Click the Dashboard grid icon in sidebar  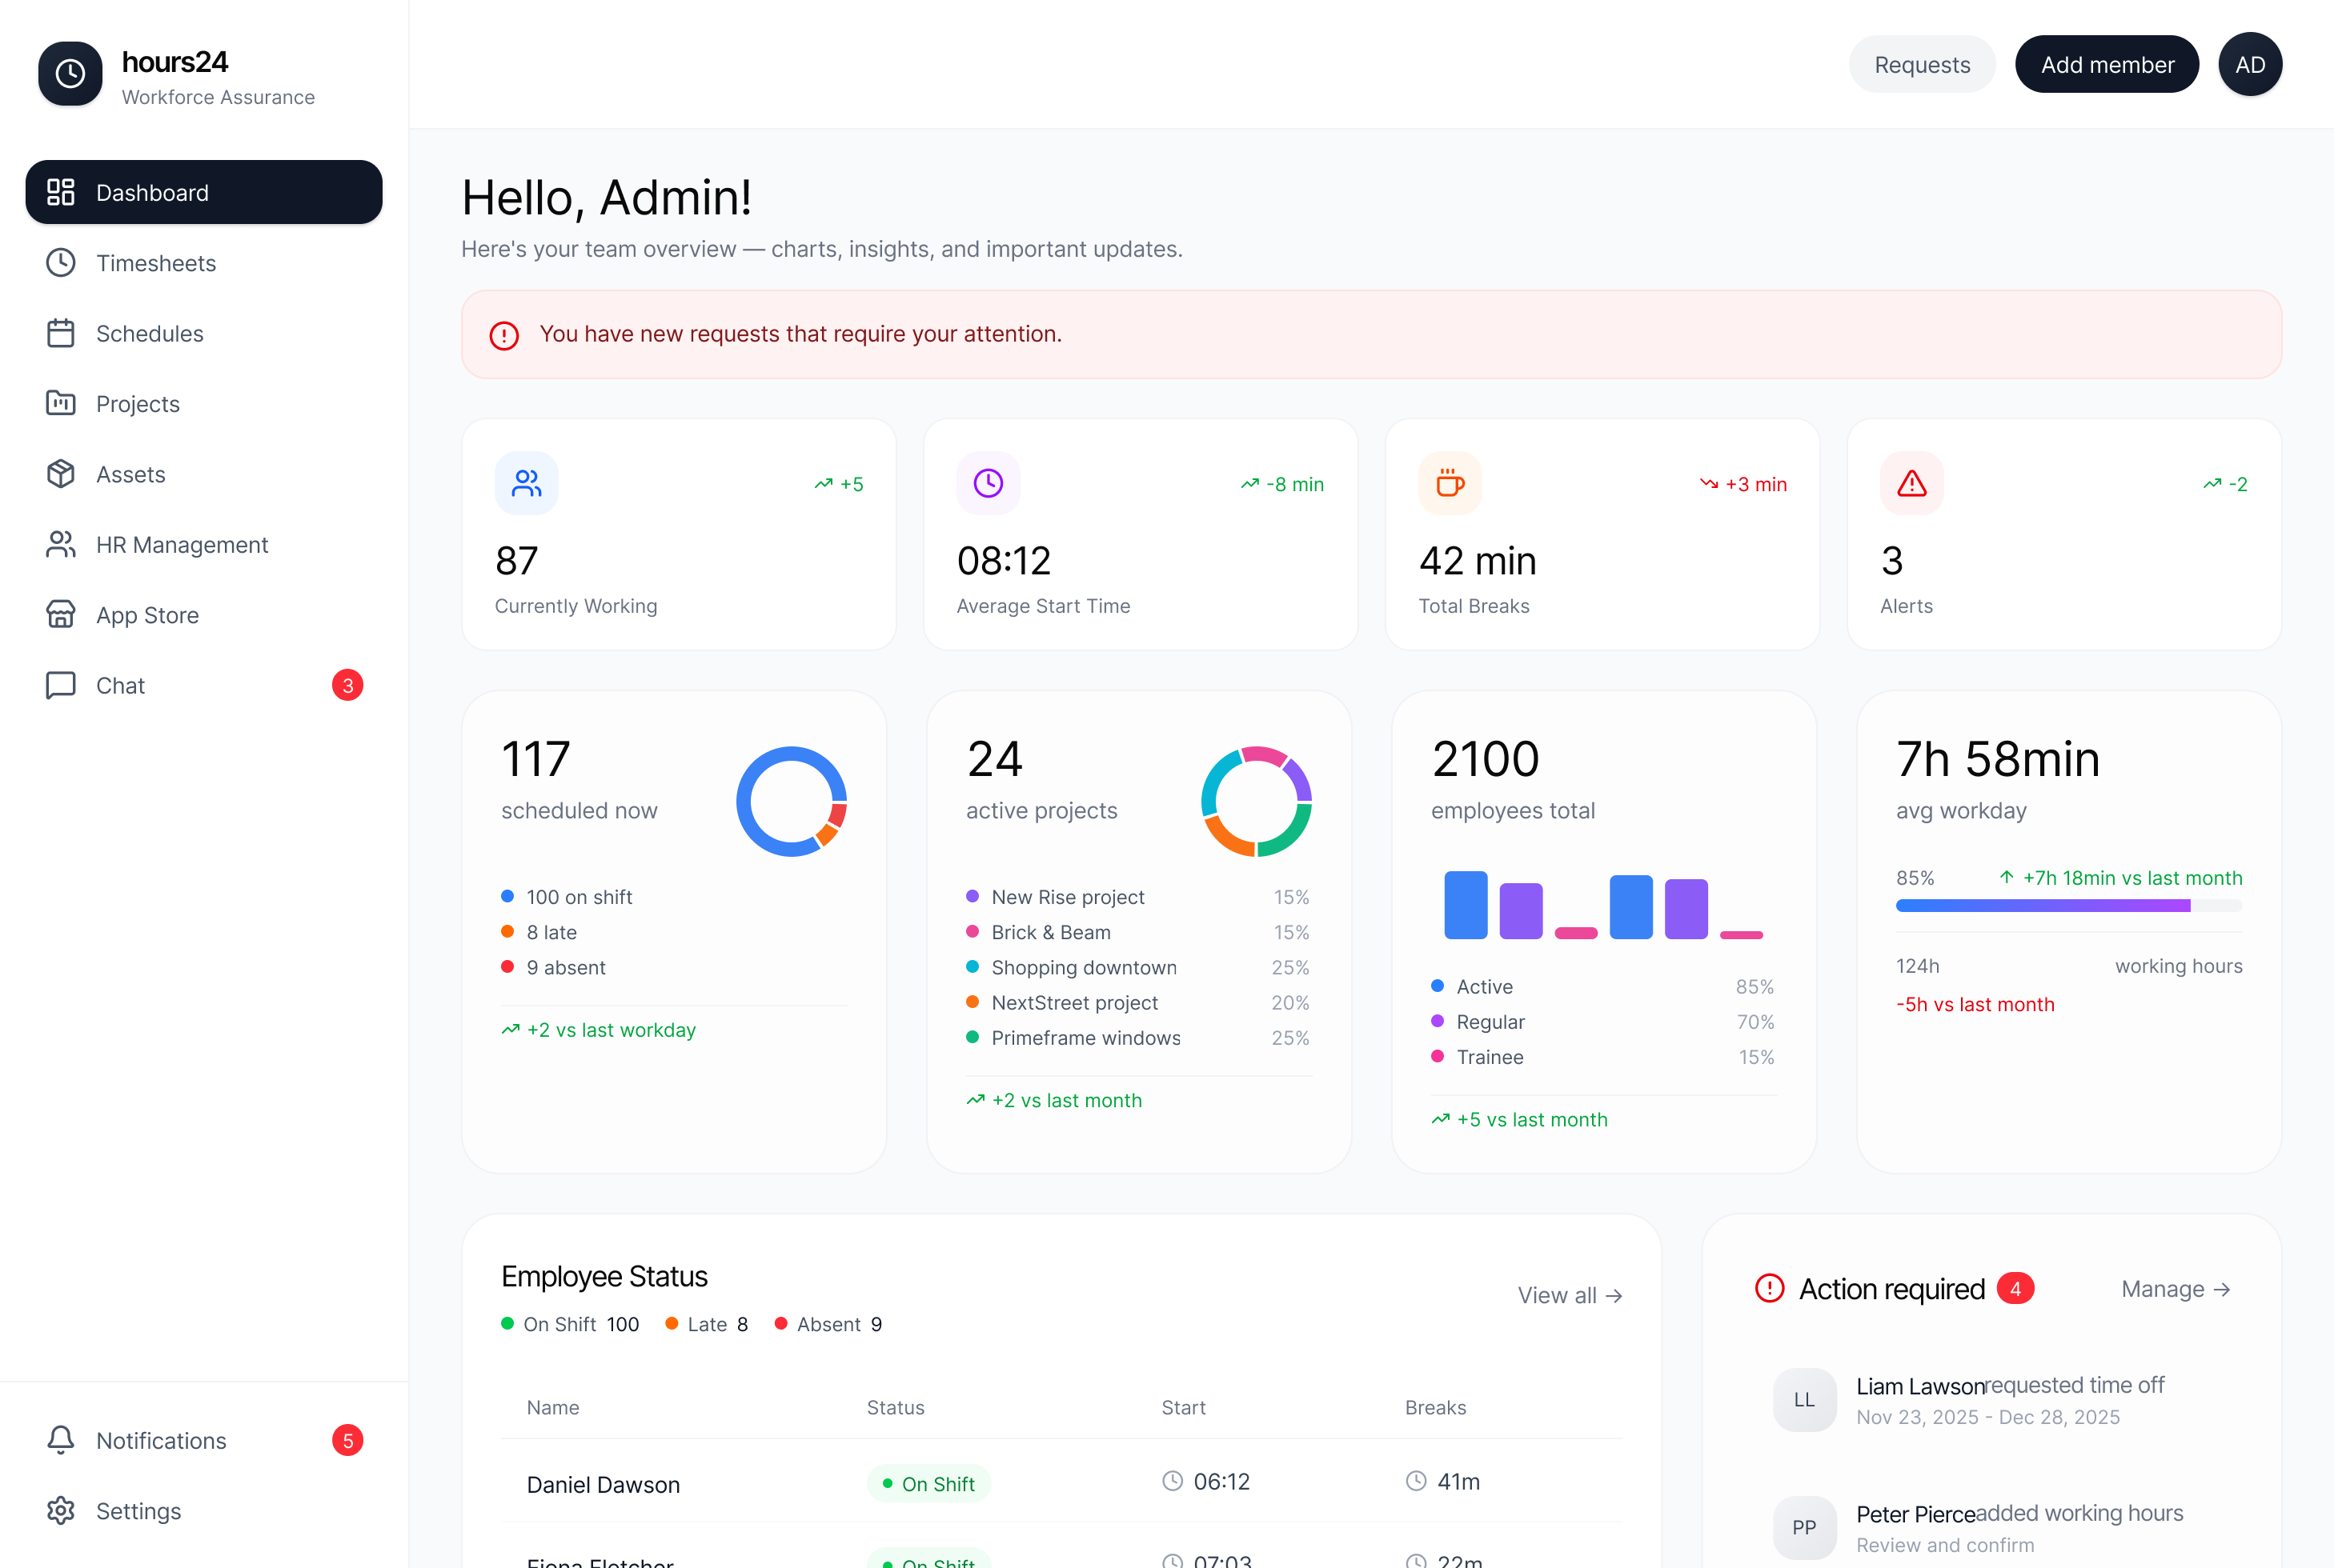coord(61,192)
